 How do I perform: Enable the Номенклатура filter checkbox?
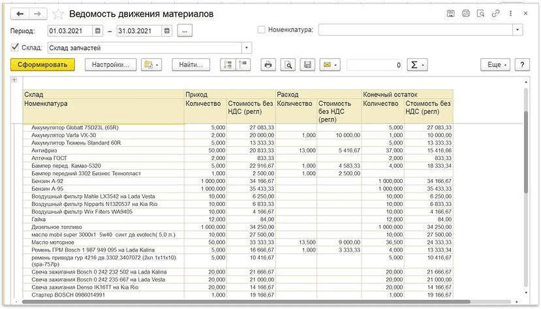262,29
